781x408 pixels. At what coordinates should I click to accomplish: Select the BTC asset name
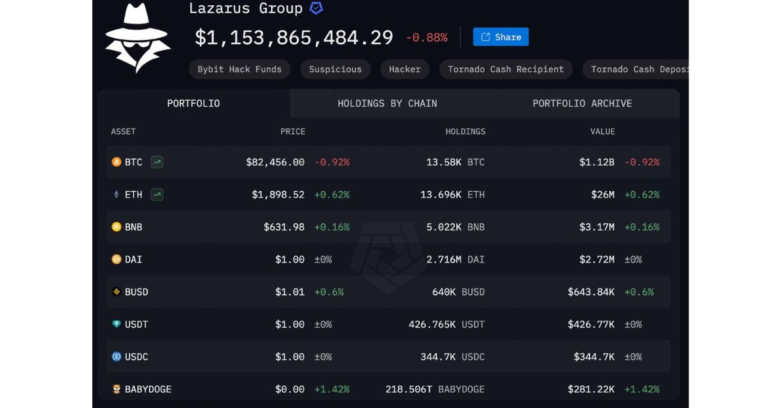tap(133, 162)
